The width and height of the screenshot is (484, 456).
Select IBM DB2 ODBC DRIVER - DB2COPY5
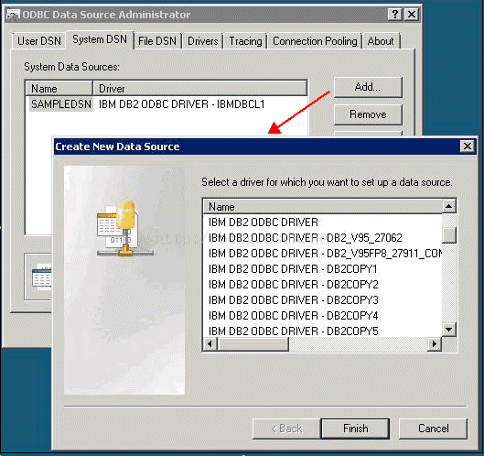pyautogui.click(x=323, y=331)
